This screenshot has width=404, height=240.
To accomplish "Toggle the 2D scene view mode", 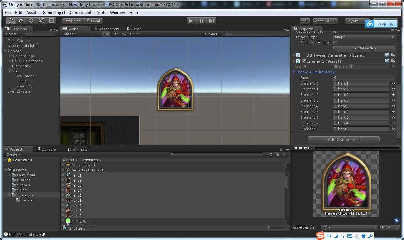I will pos(105,34).
